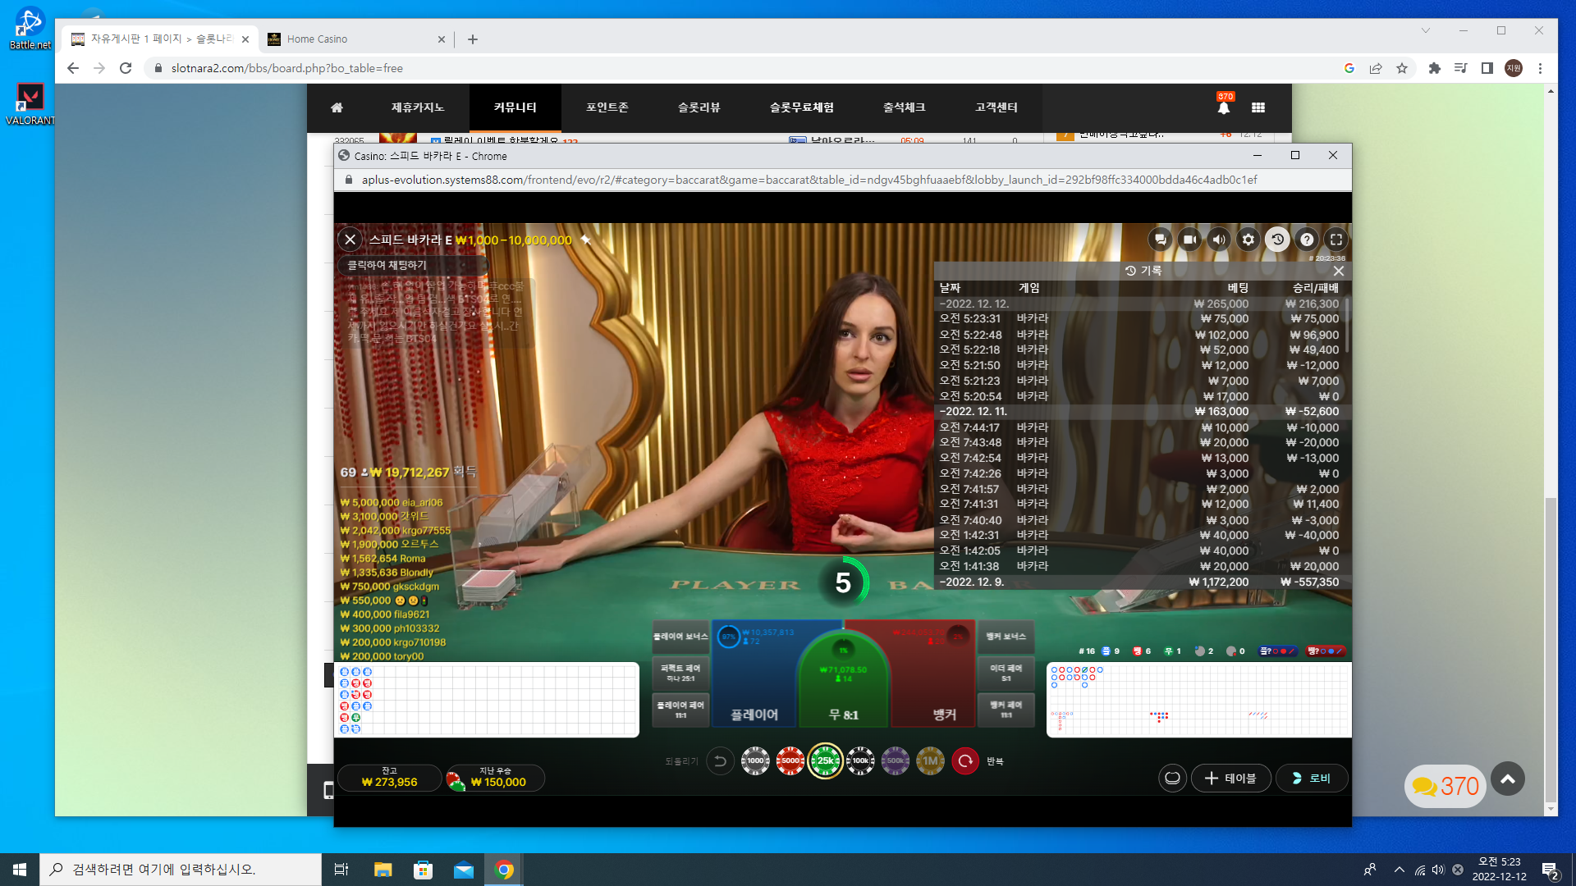This screenshot has width=1576, height=886.
Task: Select the 100k chip
Action: tap(860, 761)
